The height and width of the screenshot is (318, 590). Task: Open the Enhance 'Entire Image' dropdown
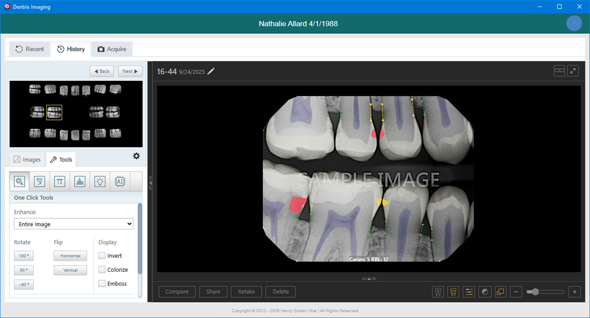pos(73,224)
